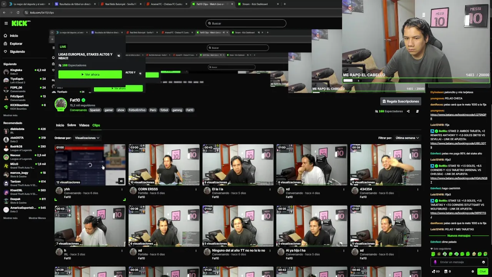Click the follow user icon near share
Image resolution: width=492 pixels, height=277 pixels.
click(417, 112)
